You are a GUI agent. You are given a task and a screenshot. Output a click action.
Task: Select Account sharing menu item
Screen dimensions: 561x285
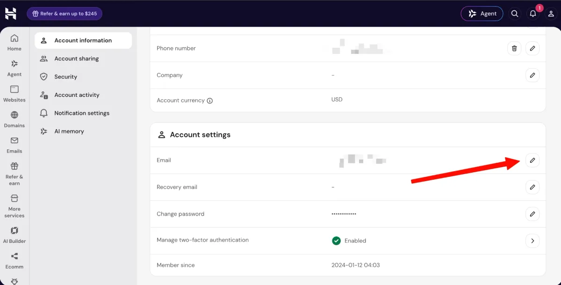click(83, 58)
